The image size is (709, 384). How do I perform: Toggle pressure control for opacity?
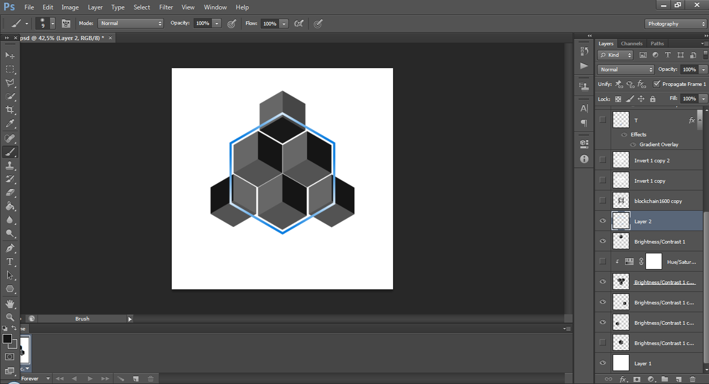click(232, 23)
